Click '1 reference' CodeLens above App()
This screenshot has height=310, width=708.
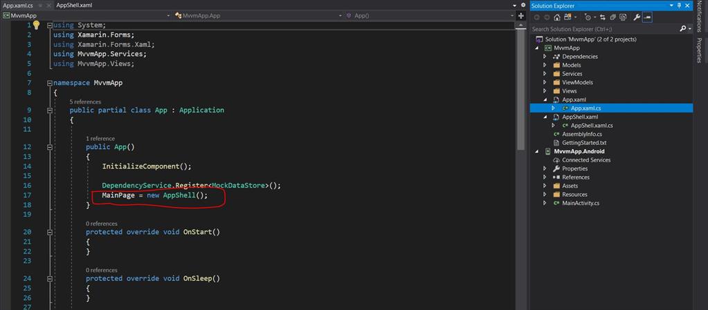[x=100, y=138]
